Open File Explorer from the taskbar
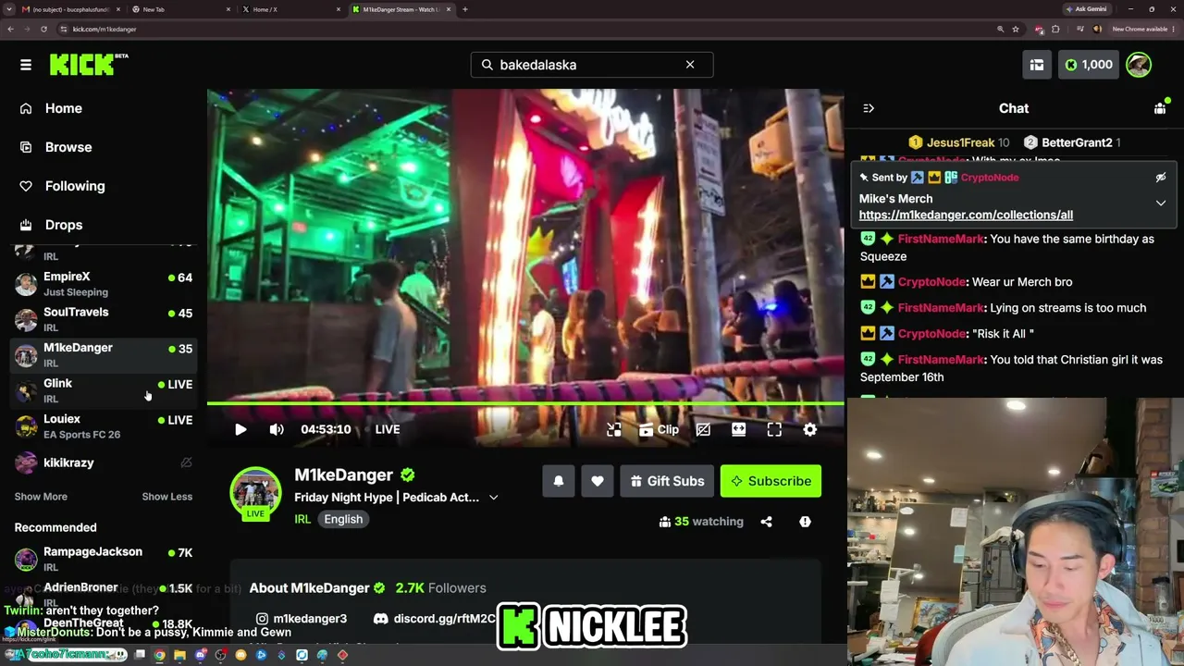The image size is (1184, 666). [x=180, y=656]
